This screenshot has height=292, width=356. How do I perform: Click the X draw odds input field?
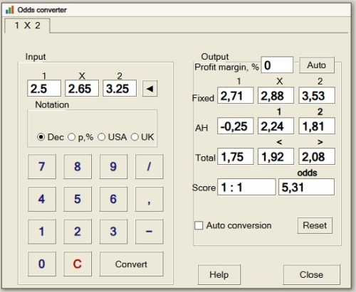coord(82,88)
